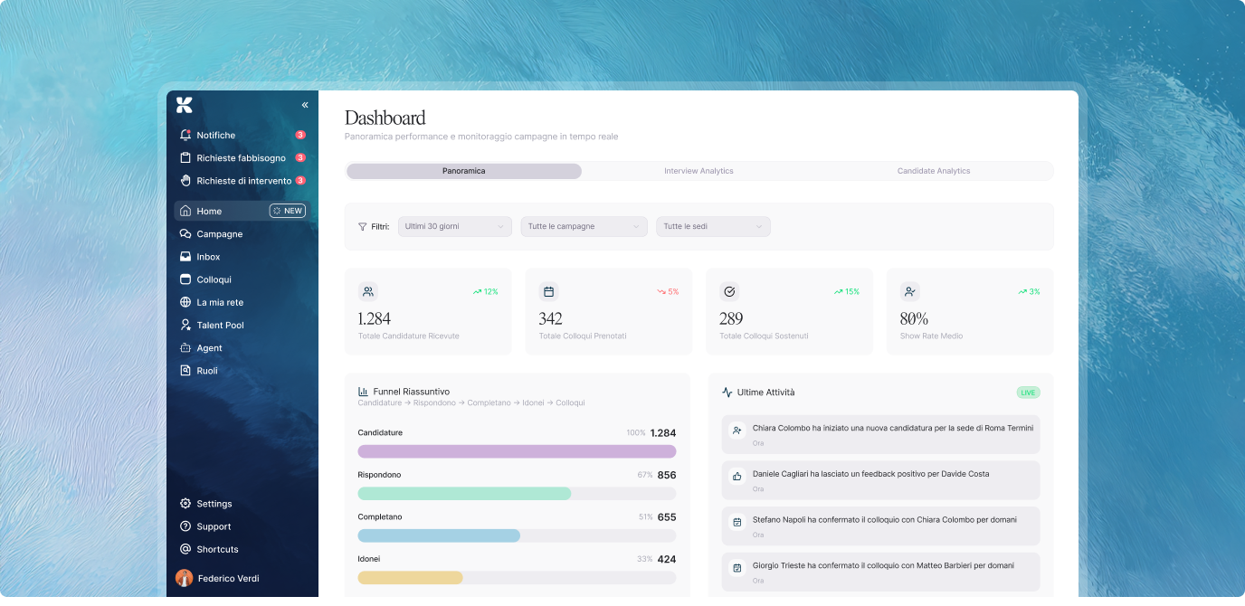
Task: Click the Notifiche bell icon
Action: pos(185,136)
